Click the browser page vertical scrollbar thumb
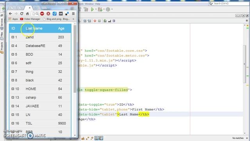Screen dimensions: 250x141 coord(75,59)
